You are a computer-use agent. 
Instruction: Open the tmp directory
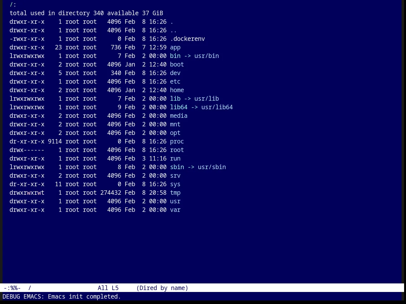tap(175, 193)
